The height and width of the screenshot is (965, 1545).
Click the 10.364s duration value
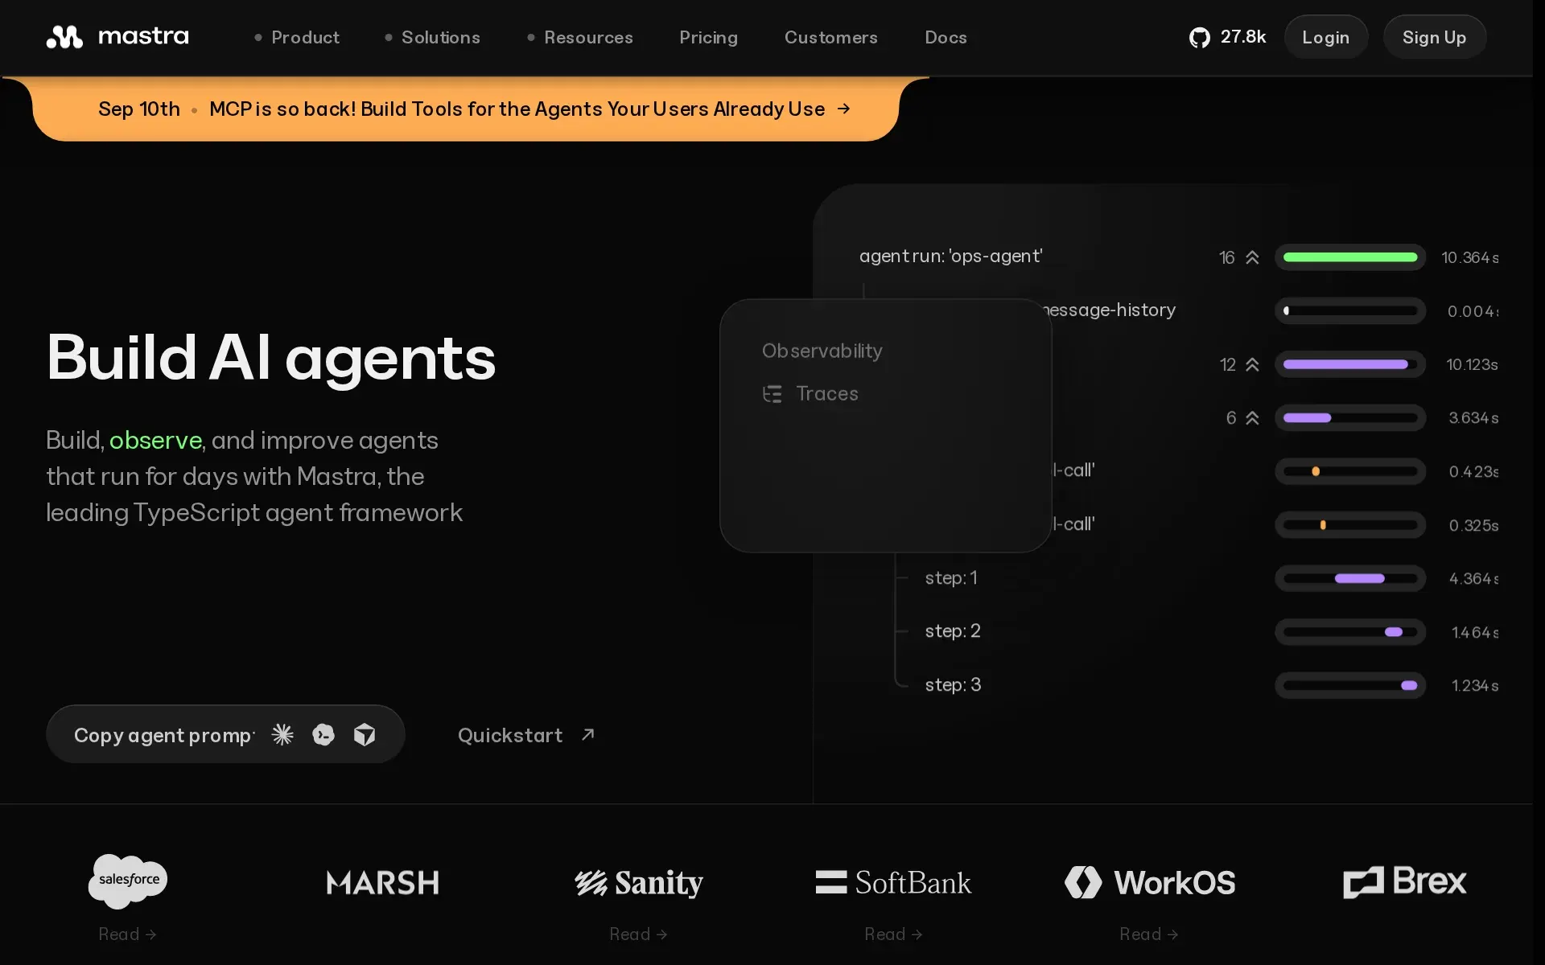pos(1470,257)
